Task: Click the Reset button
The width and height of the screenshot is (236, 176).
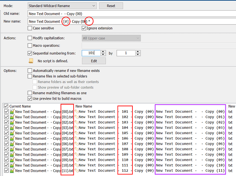Action: point(111,6)
